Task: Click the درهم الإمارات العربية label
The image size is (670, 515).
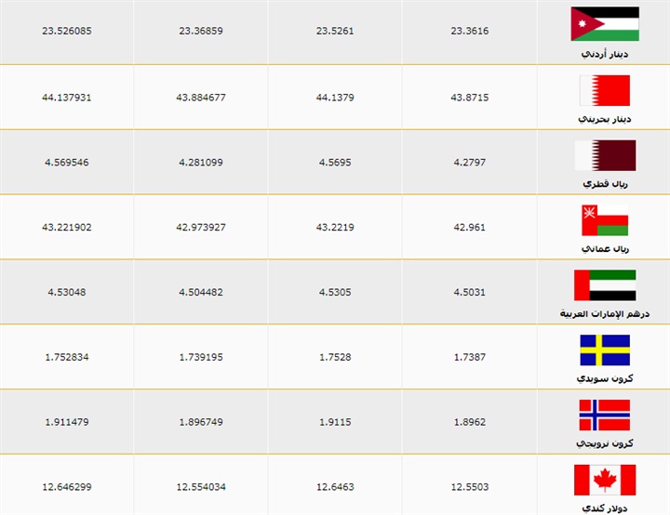Action: point(605,314)
